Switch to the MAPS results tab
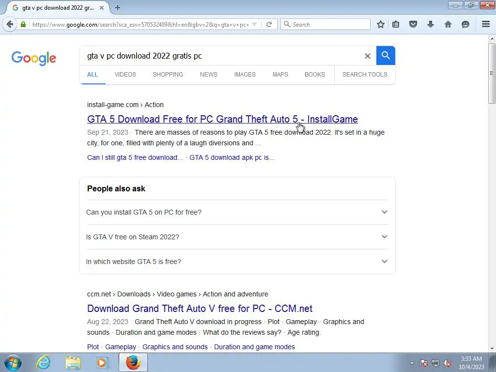 click(280, 74)
